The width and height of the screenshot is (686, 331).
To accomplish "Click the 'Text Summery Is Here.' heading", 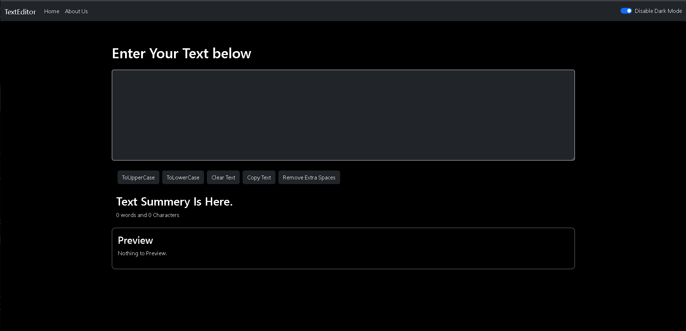I will (x=174, y=202).
